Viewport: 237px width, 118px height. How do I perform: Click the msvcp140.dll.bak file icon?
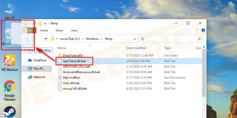point(60,88)
